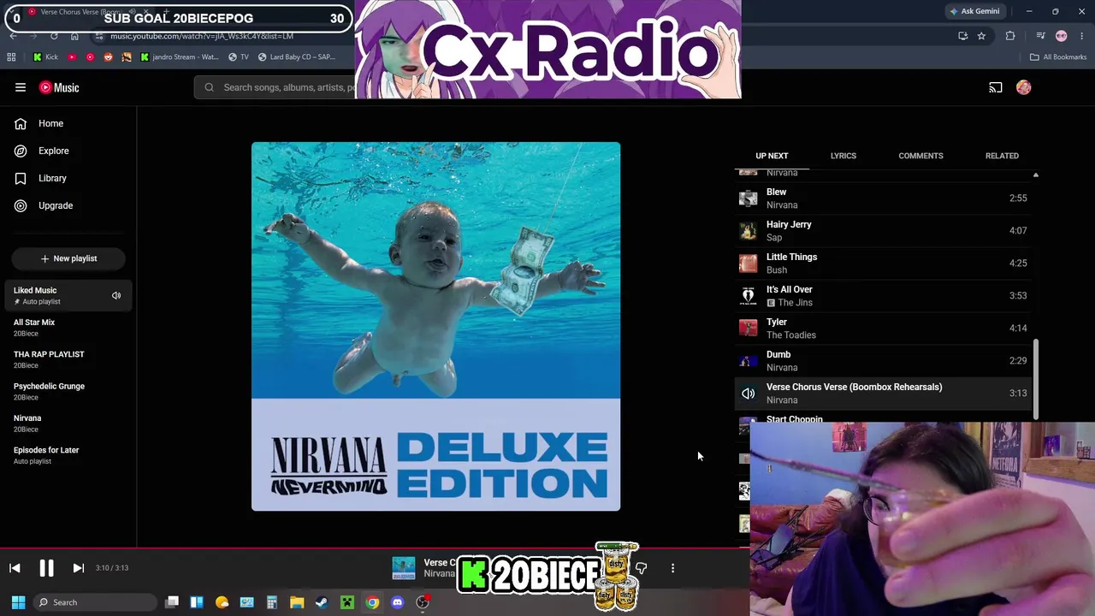Open the YouTube Music guide hamburger menu
Viewport: 1095px width, 616px height.
(x=21, y=87)
